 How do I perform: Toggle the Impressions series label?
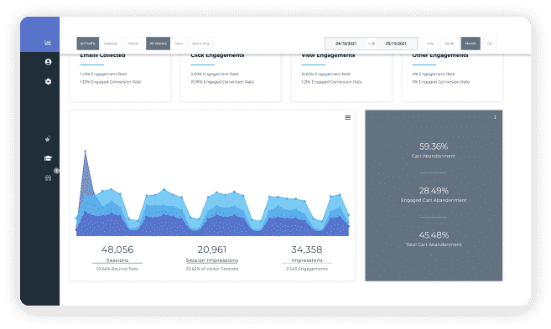307,260
